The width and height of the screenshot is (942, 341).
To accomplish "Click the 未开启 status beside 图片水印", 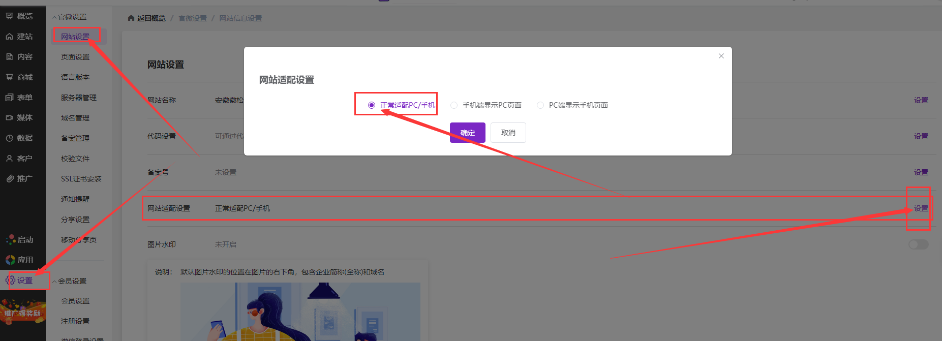I will 226,244.
